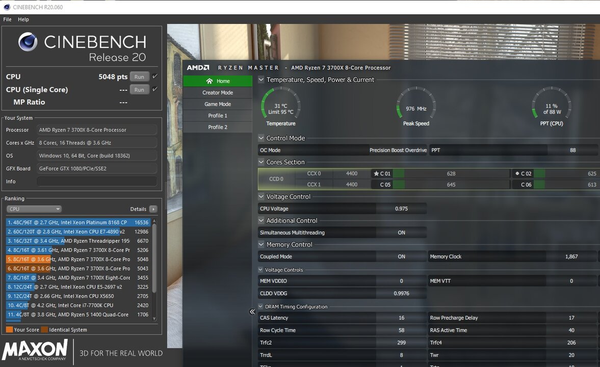The image size is (600, 367).
Task: Collapse Temperature, Speed, Power & Current section
Action: point(261,80)
